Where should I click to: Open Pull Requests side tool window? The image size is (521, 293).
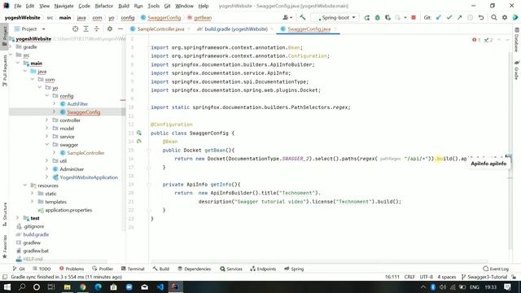pyautogui.click(x=5, y=71)
